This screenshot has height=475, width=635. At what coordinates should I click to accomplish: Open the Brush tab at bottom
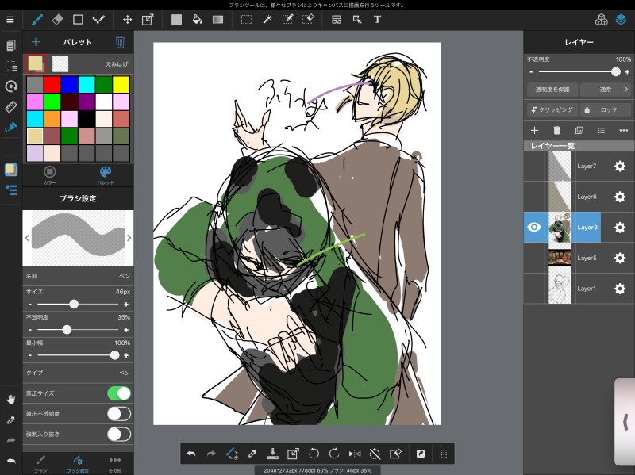pyautogui.click(x=40, y=464)
